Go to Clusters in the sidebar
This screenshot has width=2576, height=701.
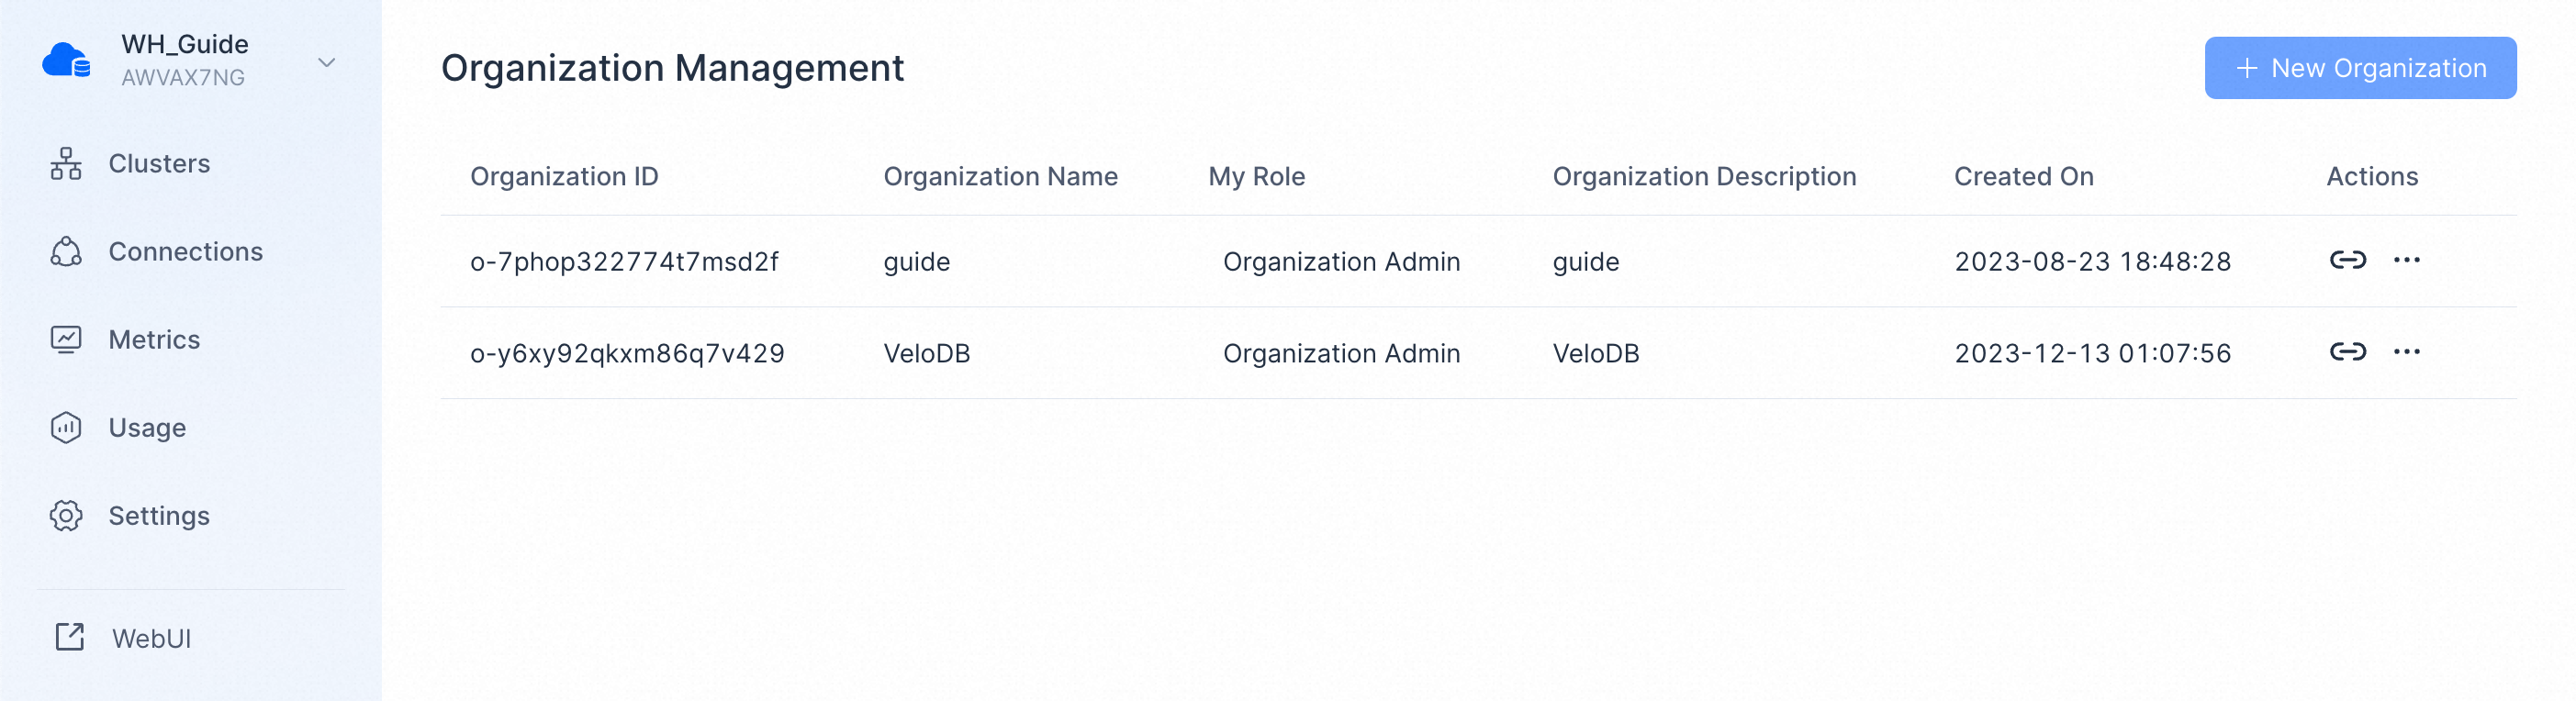(159, 164)
